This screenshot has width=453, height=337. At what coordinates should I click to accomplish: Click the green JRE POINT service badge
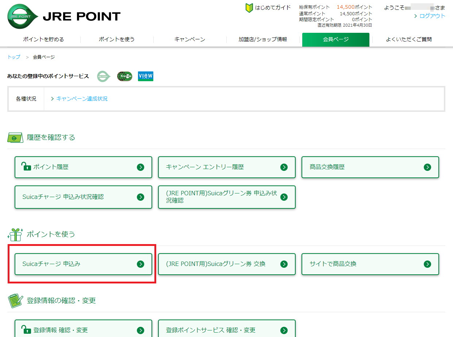pyautogui.click(x=104, y=76)
